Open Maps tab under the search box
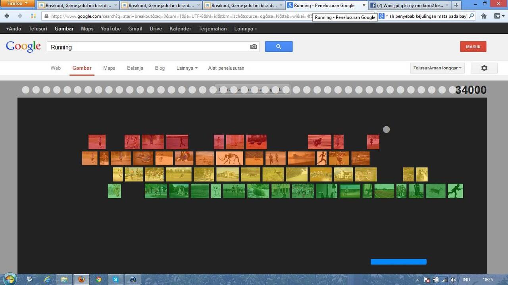 pyautogui.click(x=109, y=68)
